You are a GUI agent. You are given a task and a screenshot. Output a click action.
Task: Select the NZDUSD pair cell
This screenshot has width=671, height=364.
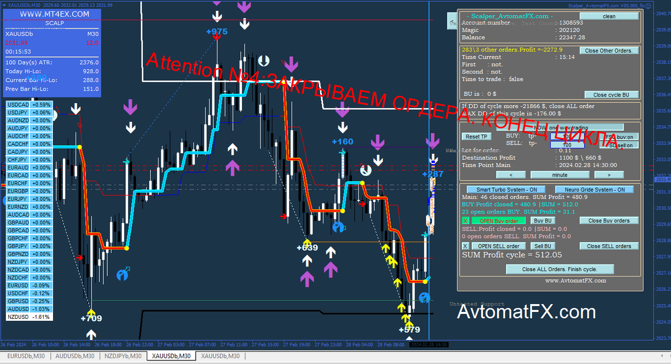[18, 317]
